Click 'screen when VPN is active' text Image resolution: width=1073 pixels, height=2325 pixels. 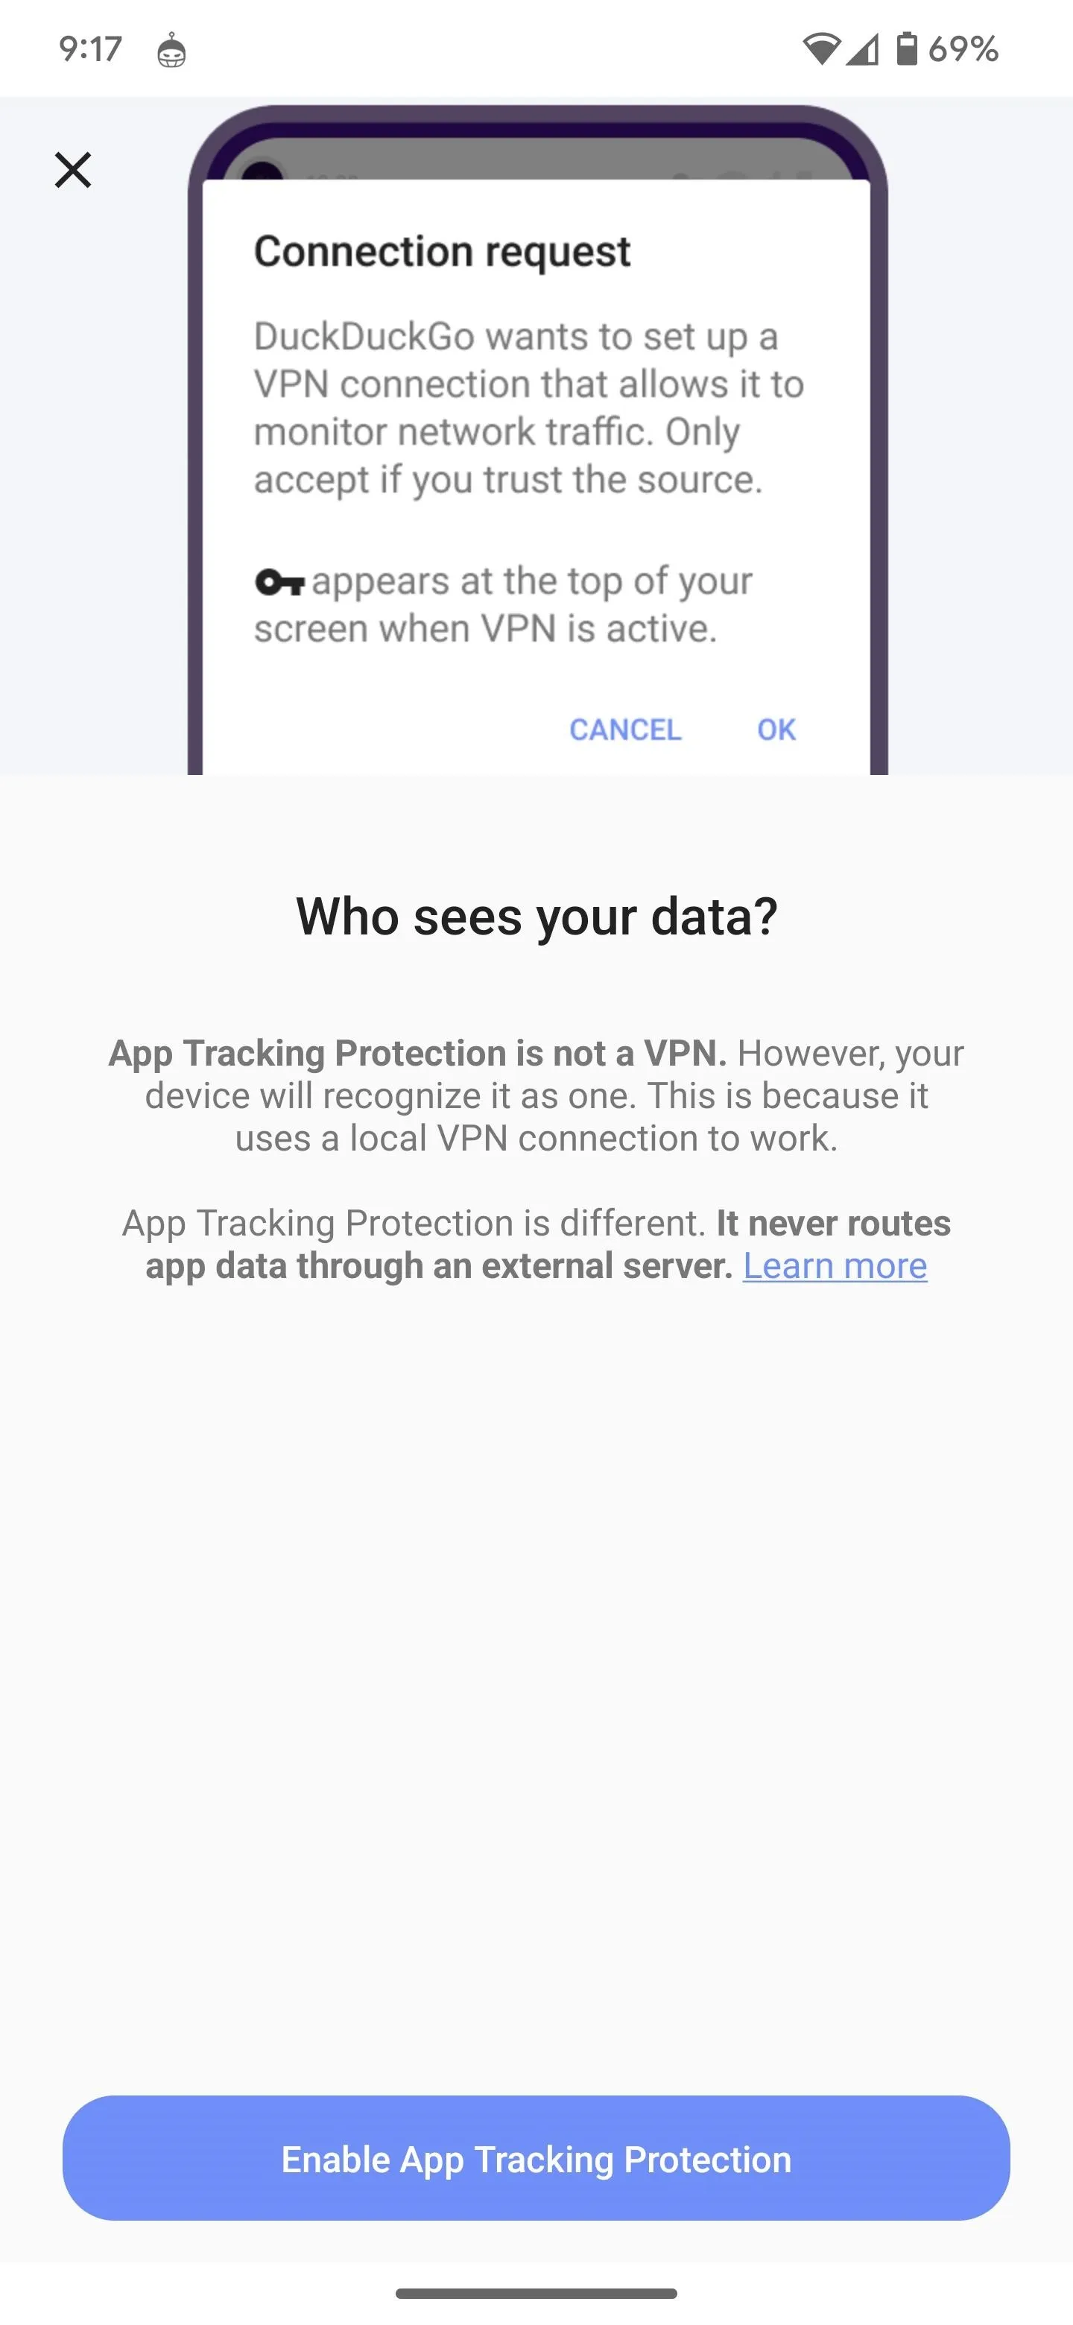tap(486, 629)
